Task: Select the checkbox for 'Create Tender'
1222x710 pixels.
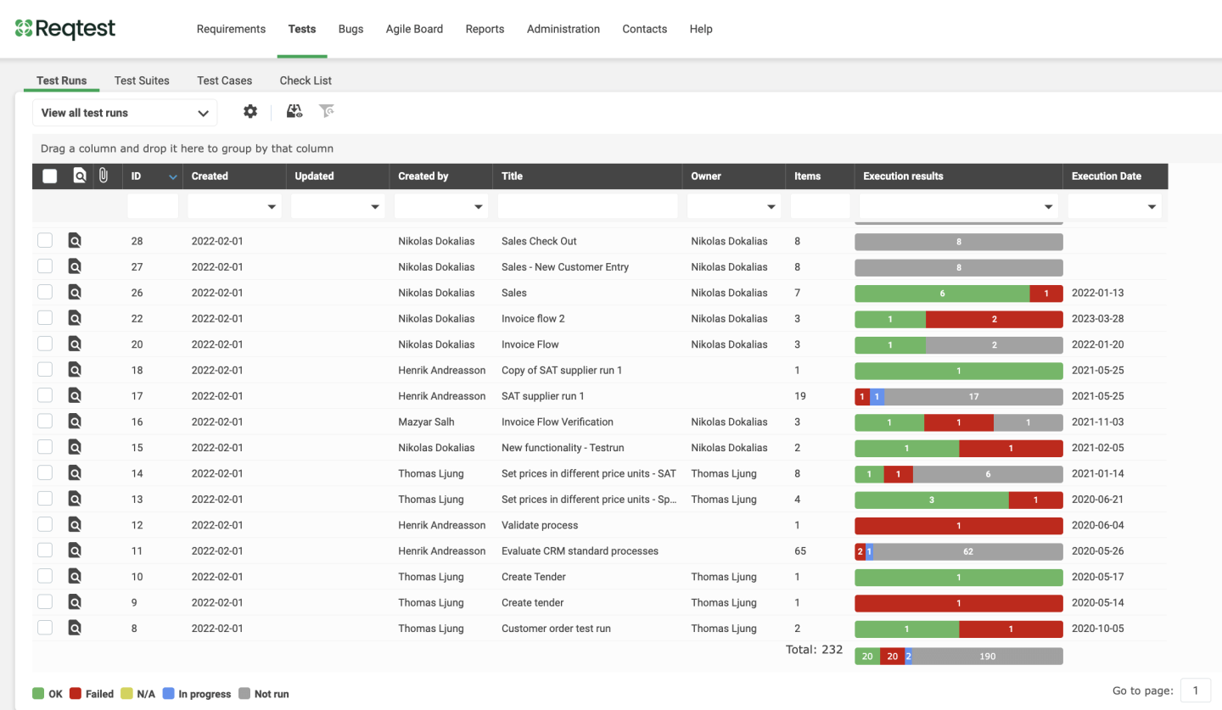Action: (x=45, y=576)
